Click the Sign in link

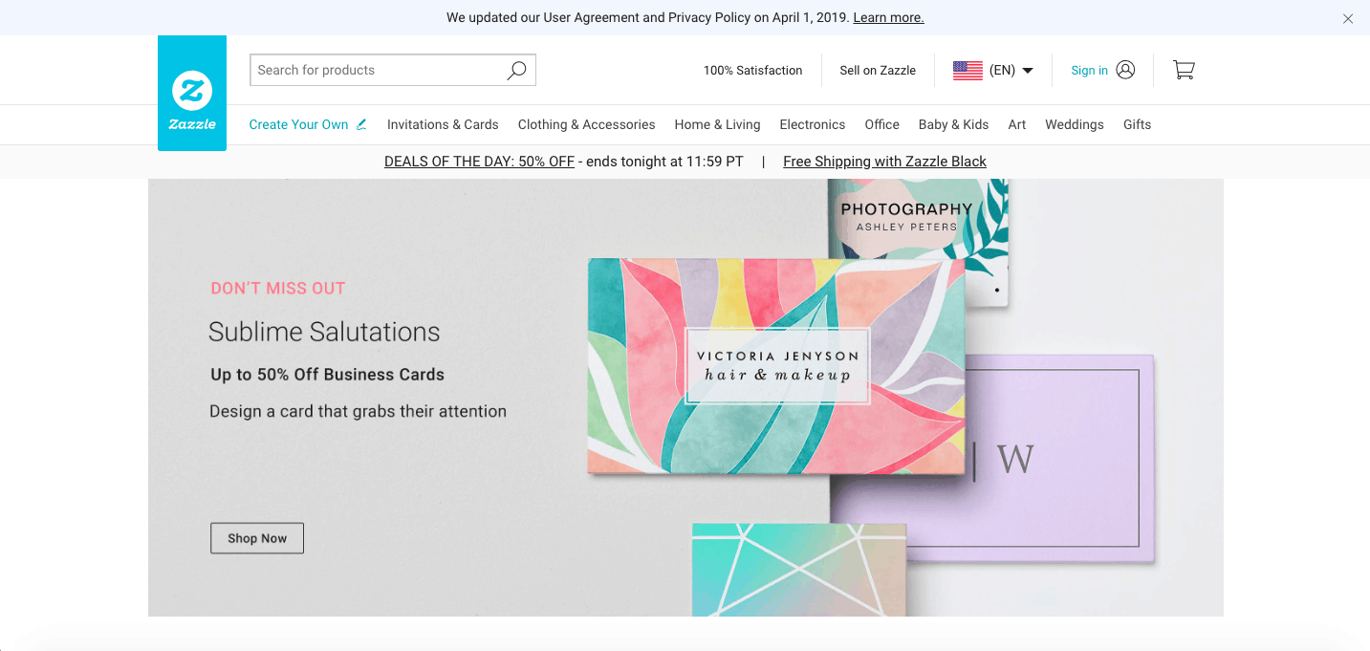[1089, 70]
